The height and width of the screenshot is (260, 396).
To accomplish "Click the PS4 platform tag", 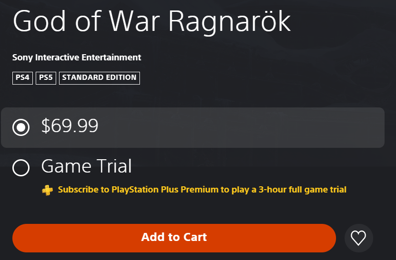I will 22,77.
